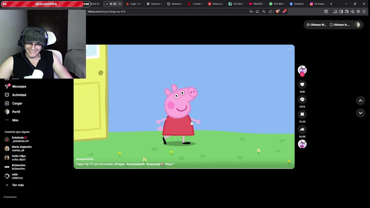370x208 pixels.
Task: Click the share page icon in address bar
Action: tap(270, 12)
